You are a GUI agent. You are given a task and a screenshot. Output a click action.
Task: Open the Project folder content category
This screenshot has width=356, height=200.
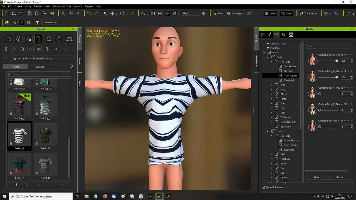point(8,39)
